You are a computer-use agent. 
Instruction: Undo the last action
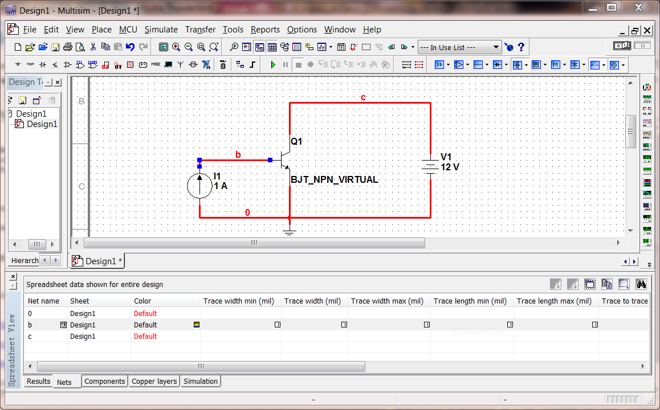coord(130,47)
